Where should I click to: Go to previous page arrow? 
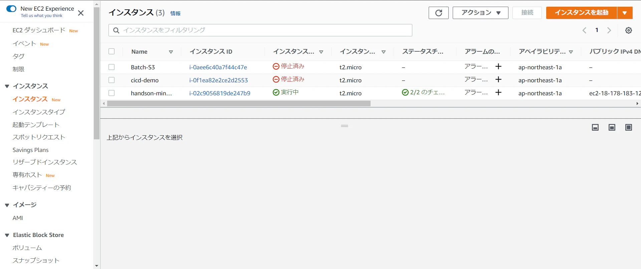pyautogui.click(x=584, y=30)
